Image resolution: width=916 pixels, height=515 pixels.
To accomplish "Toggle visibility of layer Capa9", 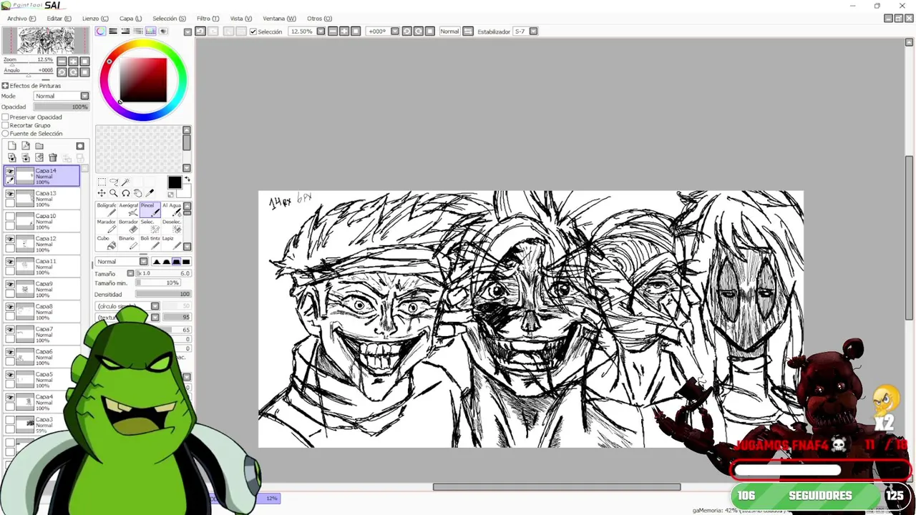I will [10, 284].
